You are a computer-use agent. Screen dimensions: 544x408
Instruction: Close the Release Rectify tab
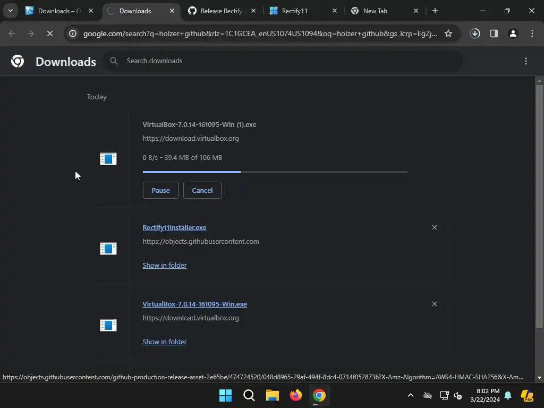coord(253,11)
